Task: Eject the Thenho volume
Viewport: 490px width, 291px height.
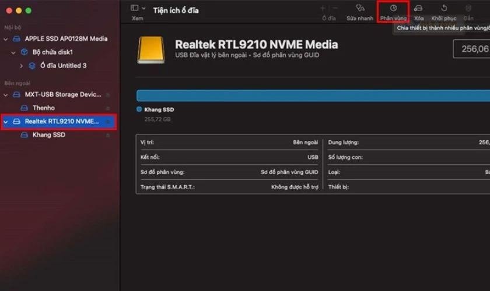Action: pos(107,108)
